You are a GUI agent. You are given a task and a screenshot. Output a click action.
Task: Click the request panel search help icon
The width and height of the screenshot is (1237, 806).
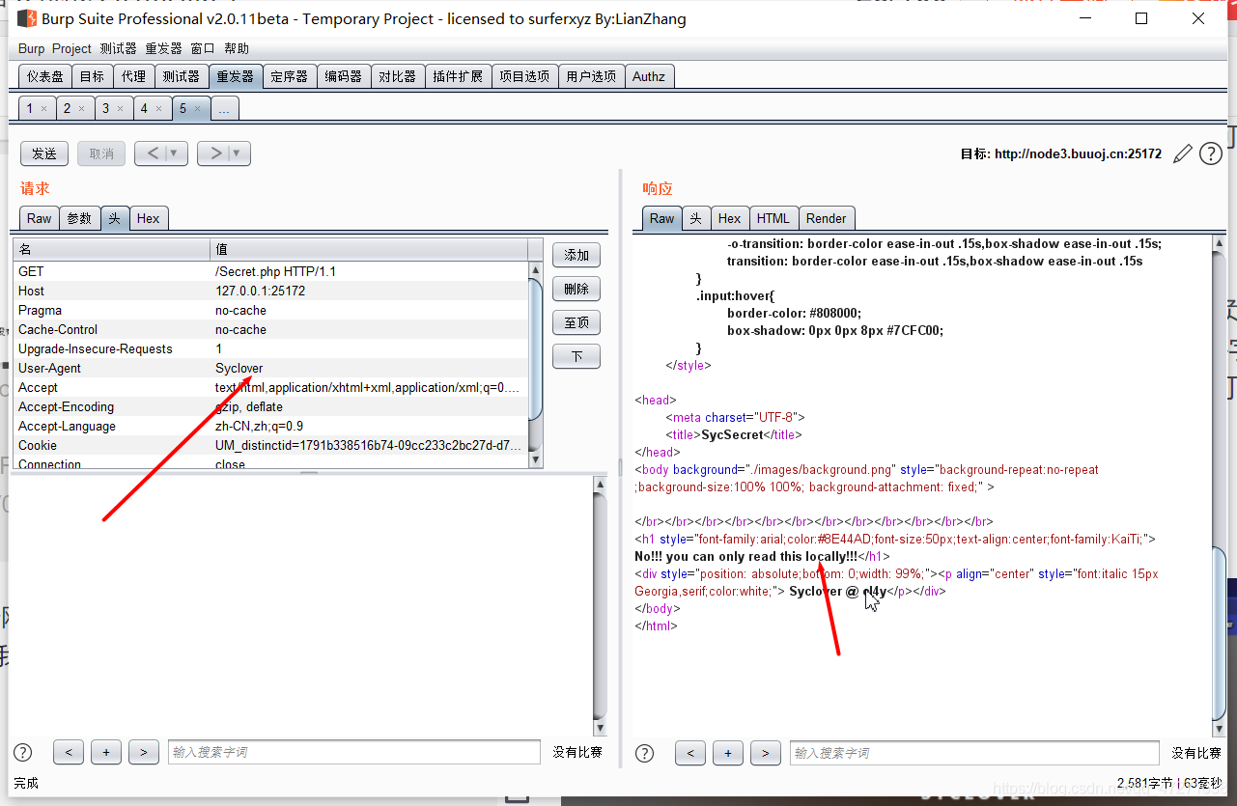coord(23,753)
